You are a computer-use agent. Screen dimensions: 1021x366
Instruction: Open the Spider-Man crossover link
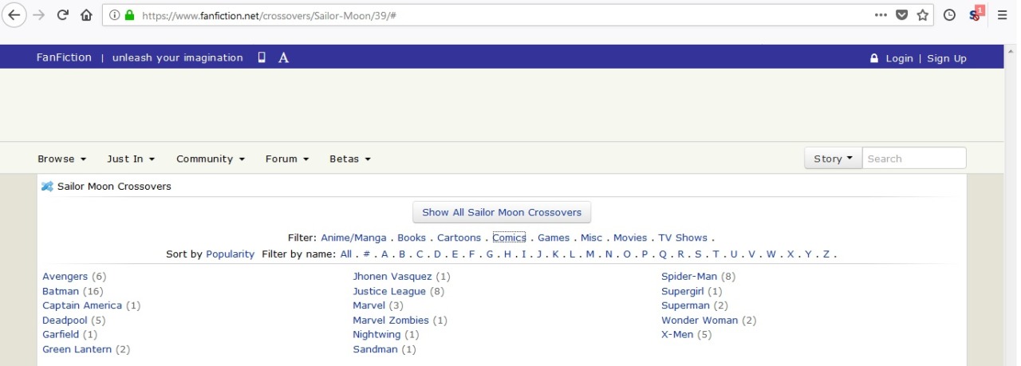[689, 277]
